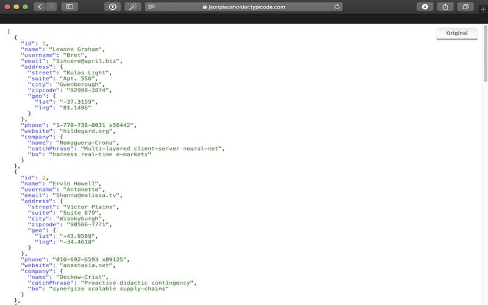The height and width of the screenshot is (305, 488).
Task: Click the circled up-arrow extension icon
Action: coord(113,7)
